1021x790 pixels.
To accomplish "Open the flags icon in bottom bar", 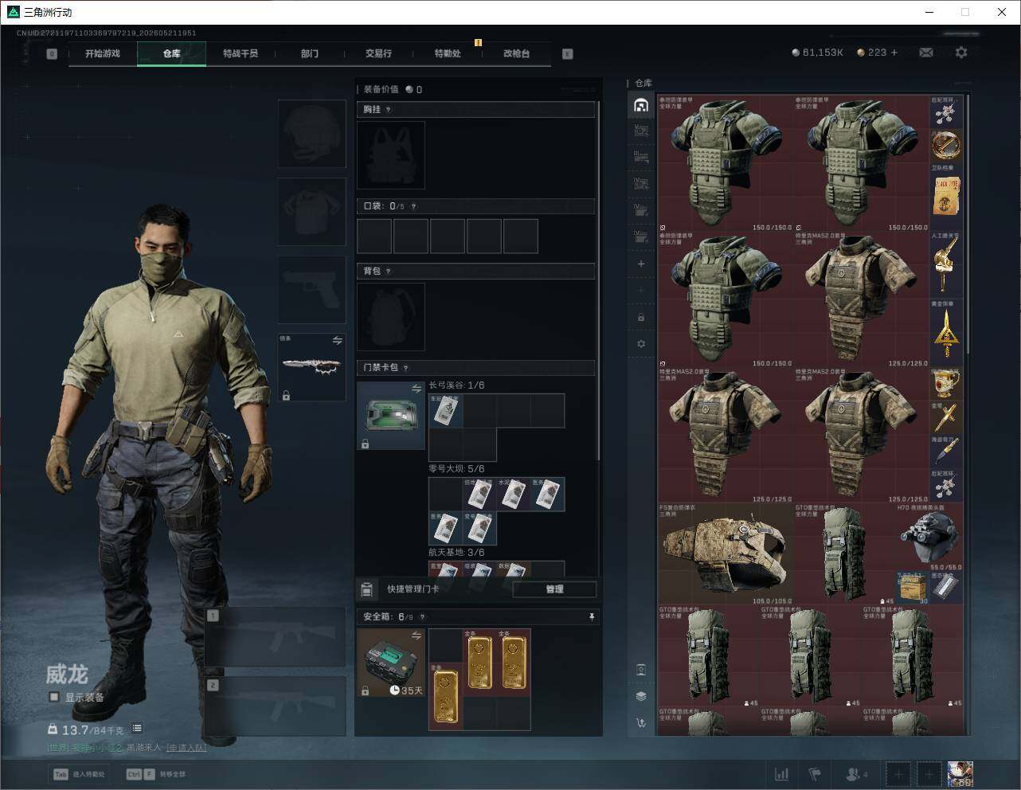I will coord(815,774).
